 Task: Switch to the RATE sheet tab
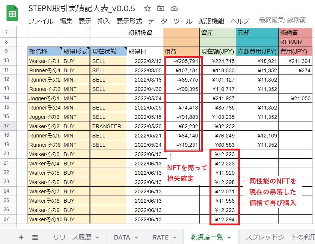(161, 237)
